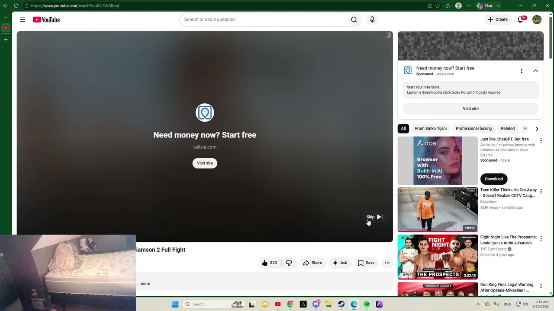The width and height of the screenshot is (554, 311).
Task: Refresh the YouTube page
Action: click(x=16, y=6)
